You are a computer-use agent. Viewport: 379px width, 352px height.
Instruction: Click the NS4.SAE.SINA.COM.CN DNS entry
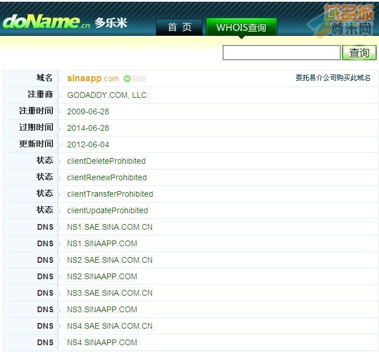point(110,326)
